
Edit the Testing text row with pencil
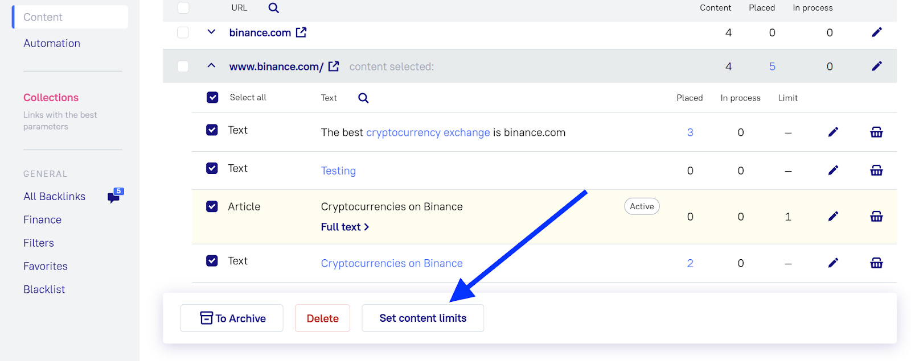pyautogui.click(x=833, y=171)
